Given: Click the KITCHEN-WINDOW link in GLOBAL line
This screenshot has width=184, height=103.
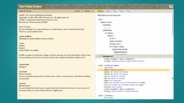Looking at the screenshot, I should coord(130,91).
